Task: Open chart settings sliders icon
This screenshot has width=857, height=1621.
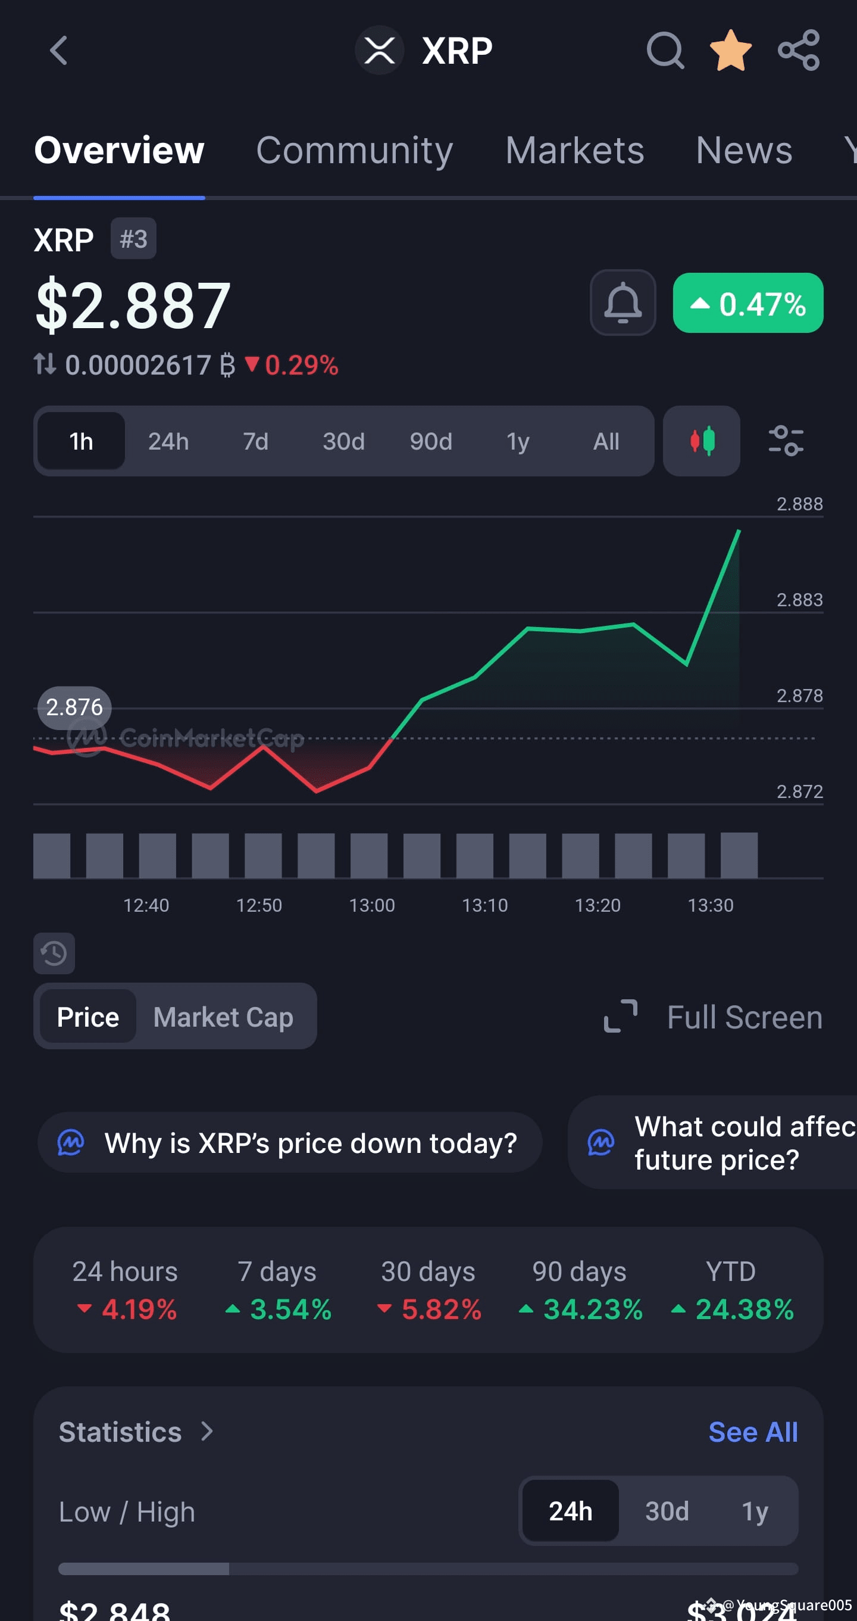Action: tap(786, 441)
